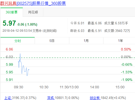Click the 6.06 price axis label

pyautogui.click(x=9, y=49)
